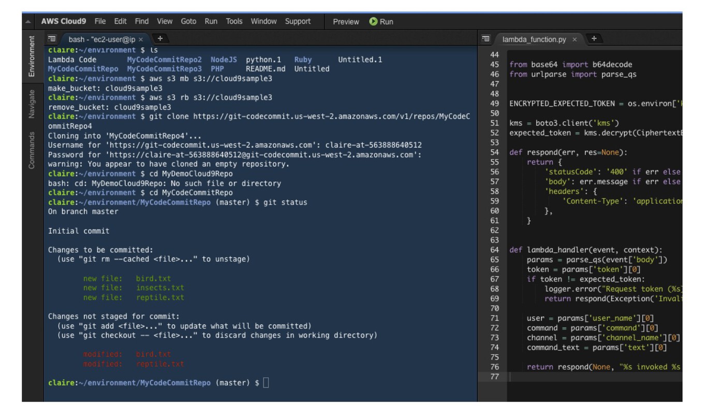Open the Tools menu
Viewport: 707px width, 416px height.
234,21
